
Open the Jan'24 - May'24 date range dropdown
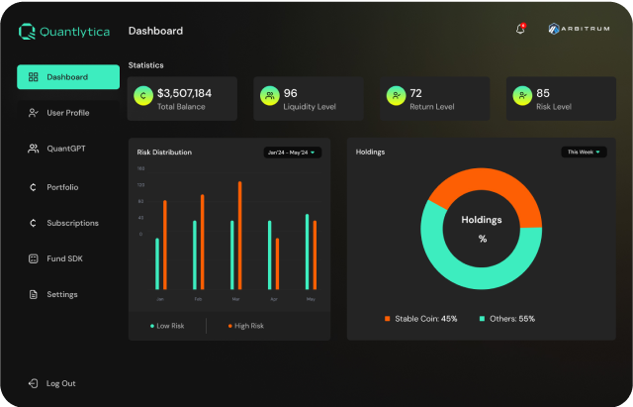(292, 153)
